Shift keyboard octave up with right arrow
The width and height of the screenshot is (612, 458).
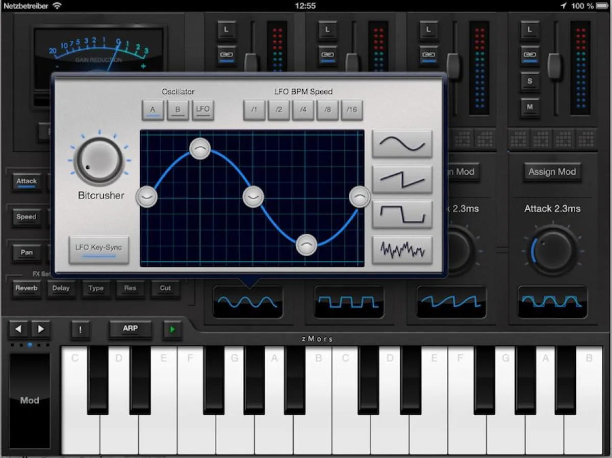click(x=41, y=329)
